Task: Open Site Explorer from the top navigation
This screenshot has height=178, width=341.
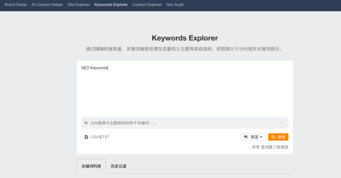Action: pos(79,5)
